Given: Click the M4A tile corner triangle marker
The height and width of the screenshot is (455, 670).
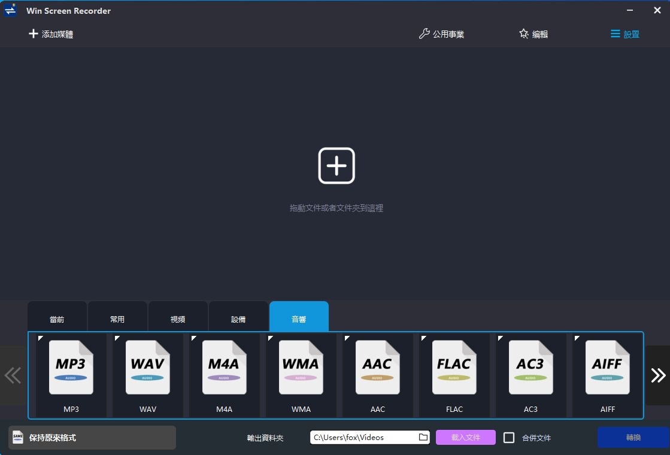Looking at the screenshot, I should pos(193,338).
